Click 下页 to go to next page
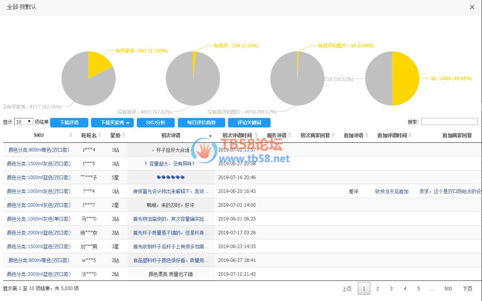This screenshot has width=482, height=301. 467,289
